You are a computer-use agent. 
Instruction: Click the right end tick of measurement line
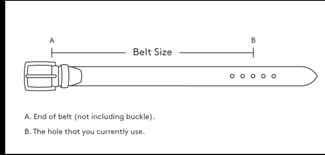point(253,52)
